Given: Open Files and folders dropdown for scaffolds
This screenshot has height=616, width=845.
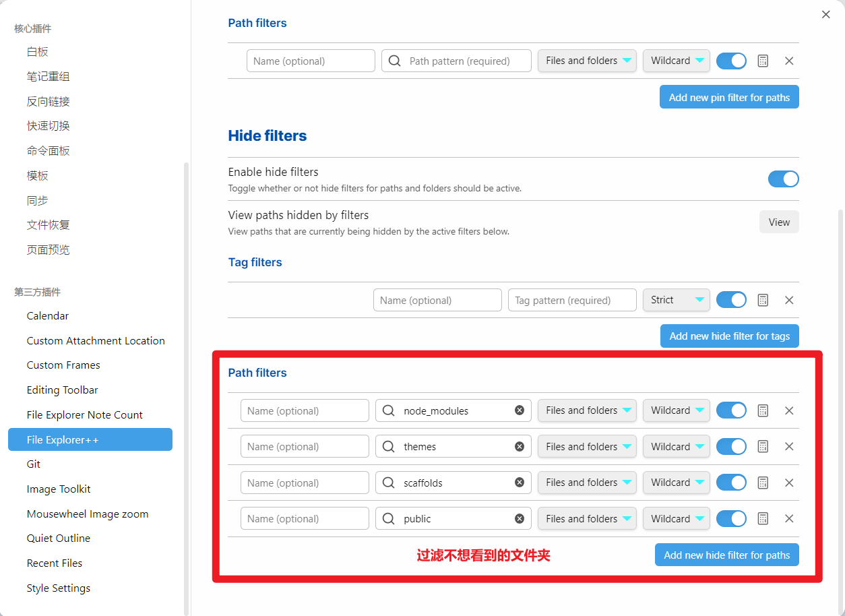Looking at the screenshot, I should click(x=587, y=483).
